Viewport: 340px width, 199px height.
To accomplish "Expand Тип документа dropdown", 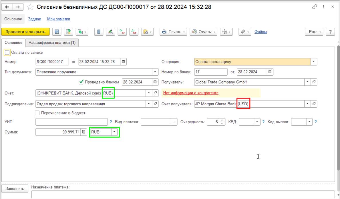I will pos(155,72).
